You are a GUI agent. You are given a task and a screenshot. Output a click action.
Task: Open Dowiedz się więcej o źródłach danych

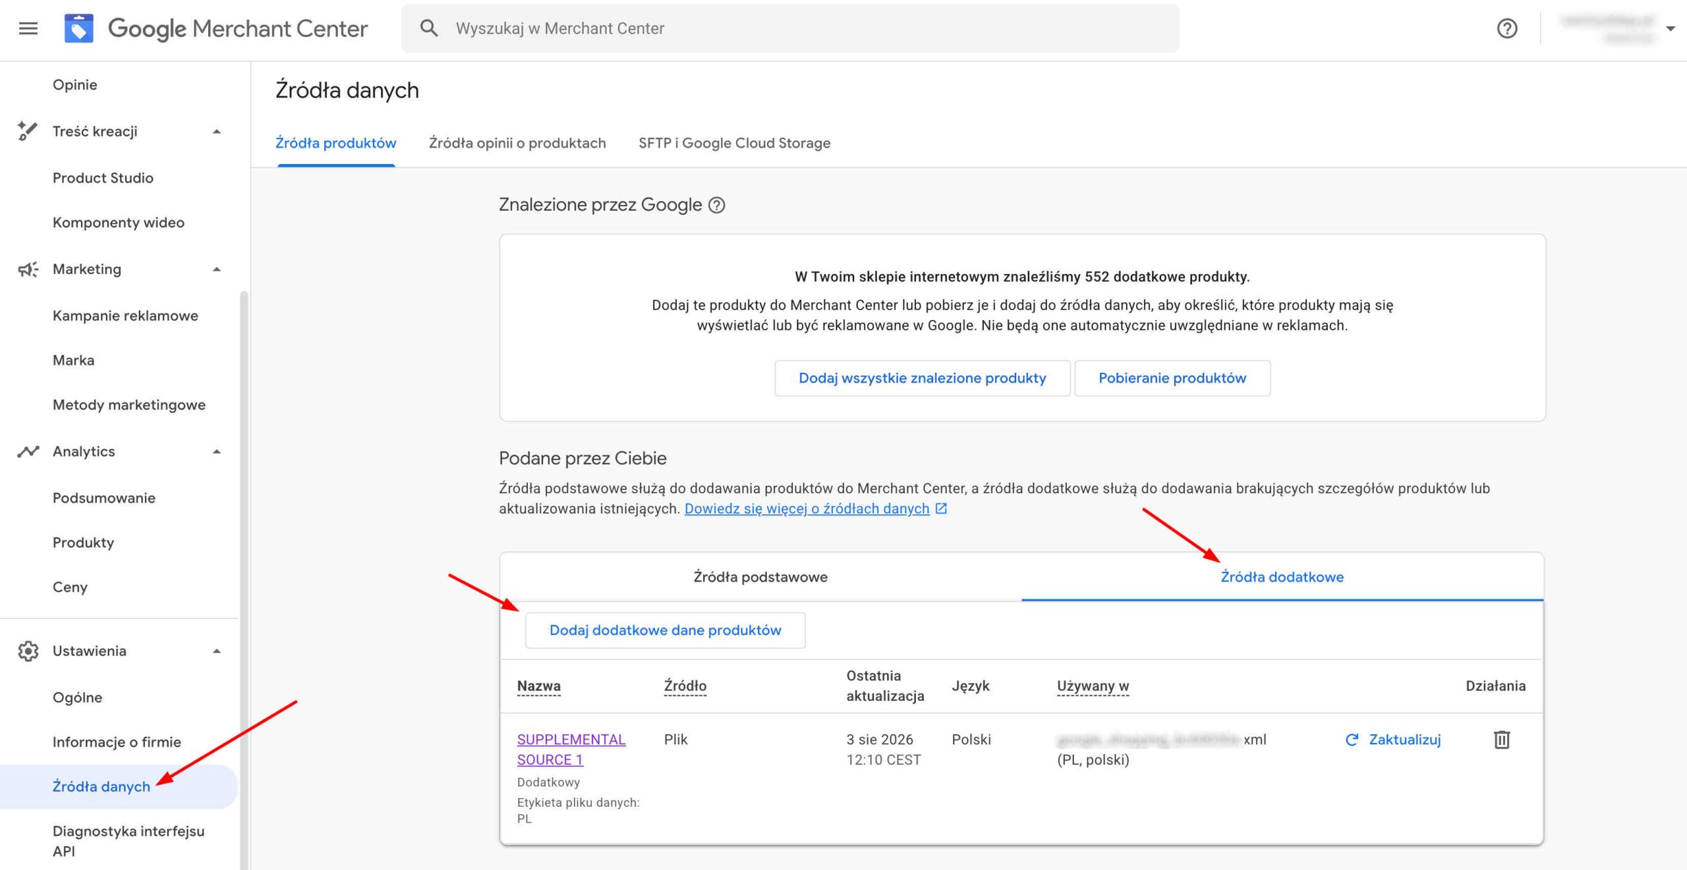(x=807, y=508)
